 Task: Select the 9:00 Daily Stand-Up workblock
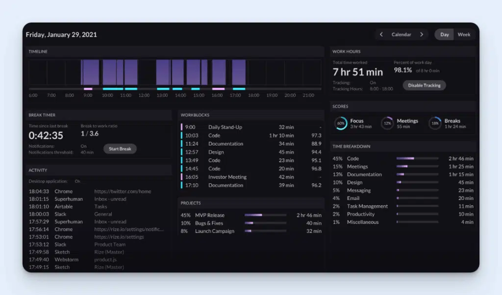[225, 127]
